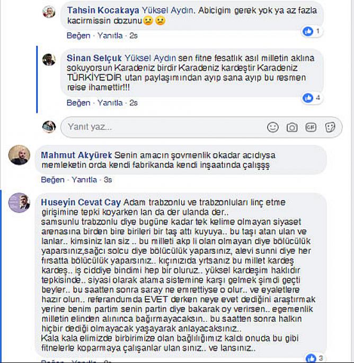
Task: Insert a GIF into the reply
Action: (311, 127)
